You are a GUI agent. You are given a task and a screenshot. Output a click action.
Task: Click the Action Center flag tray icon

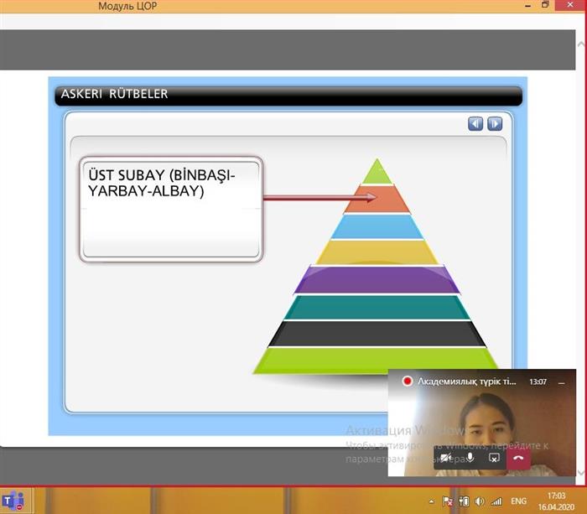pyautogui.click(x=447, y=501)
